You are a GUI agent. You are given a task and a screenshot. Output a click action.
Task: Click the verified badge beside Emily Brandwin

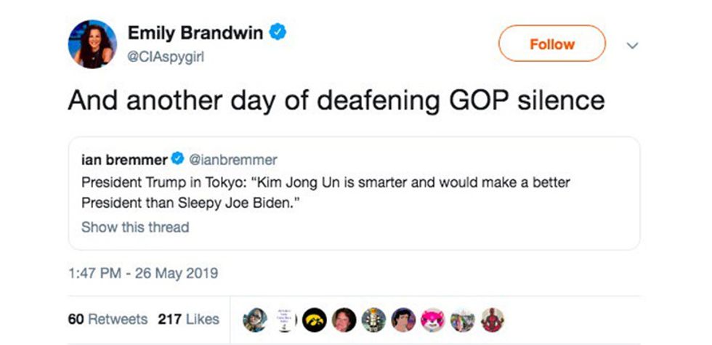(x=278, y=32)
